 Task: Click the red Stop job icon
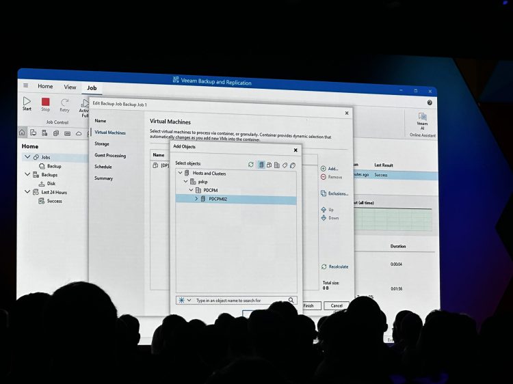click(x=45, y=105)
